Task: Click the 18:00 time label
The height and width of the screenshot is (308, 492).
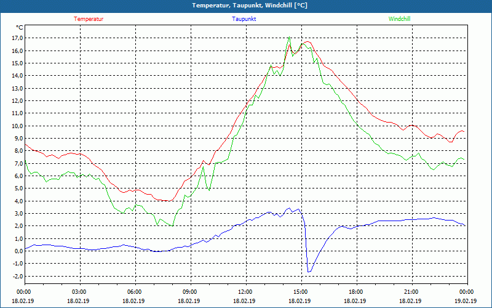Action: (355, 292)
